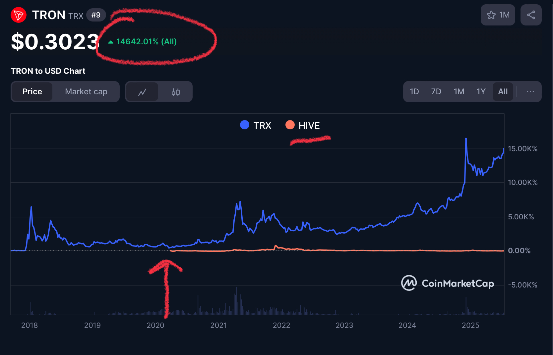Select the Market cap tab

point(86,92)
